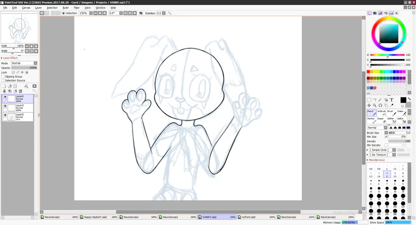The height and width of the screenshot is (225, 416).
Task: Select the Hand pan tool
Action: click(386, 105)
